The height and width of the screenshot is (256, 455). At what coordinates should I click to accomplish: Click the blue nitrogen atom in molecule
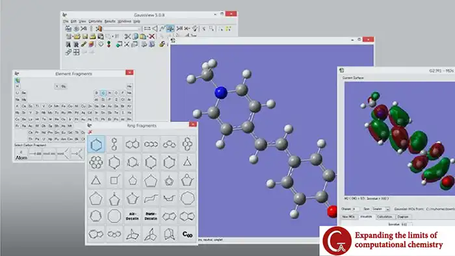pos(221,92)
